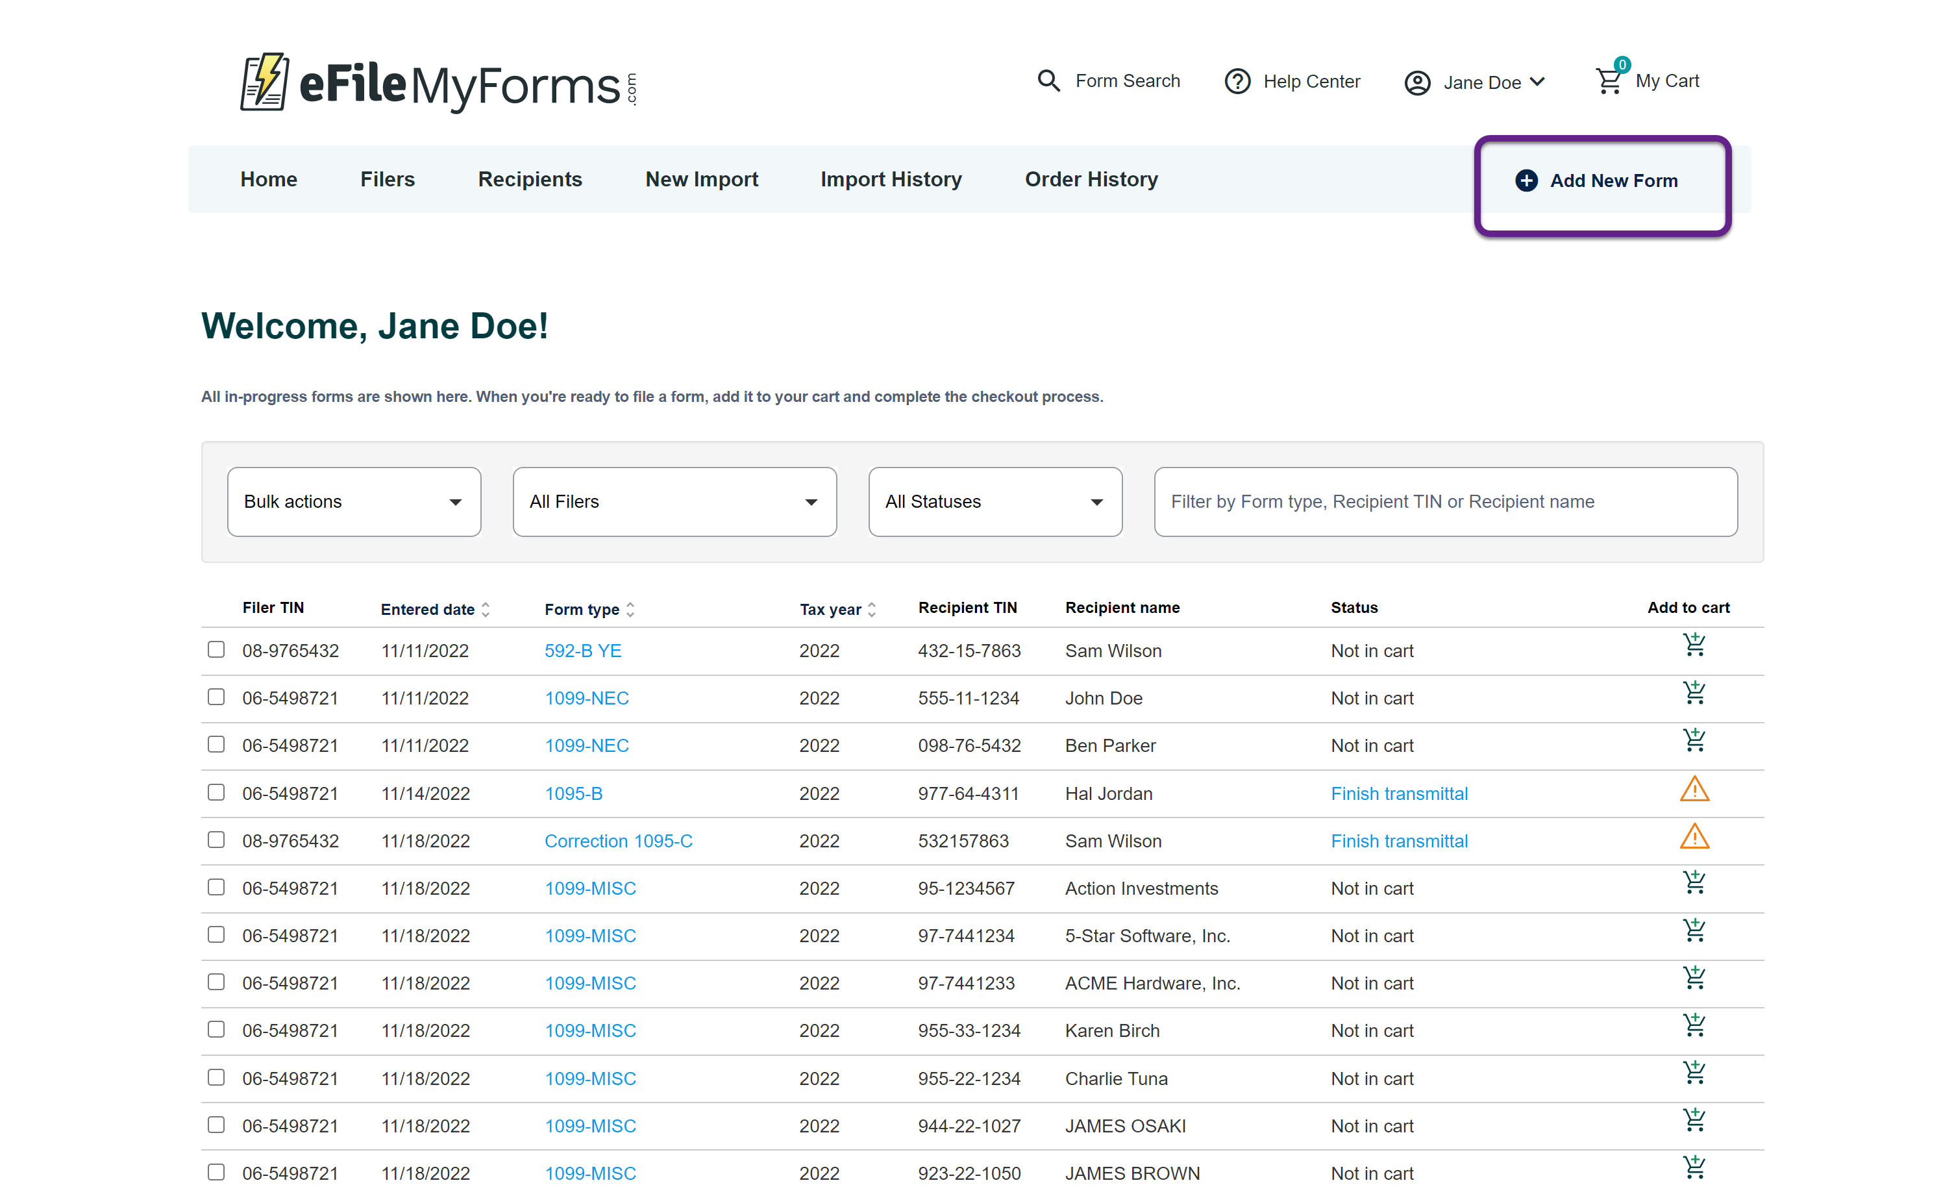Image resolution: width=1941 pixels, height=1185 pixels.
Task: Go to the Recipients tab
Action: tap(530, 180)
